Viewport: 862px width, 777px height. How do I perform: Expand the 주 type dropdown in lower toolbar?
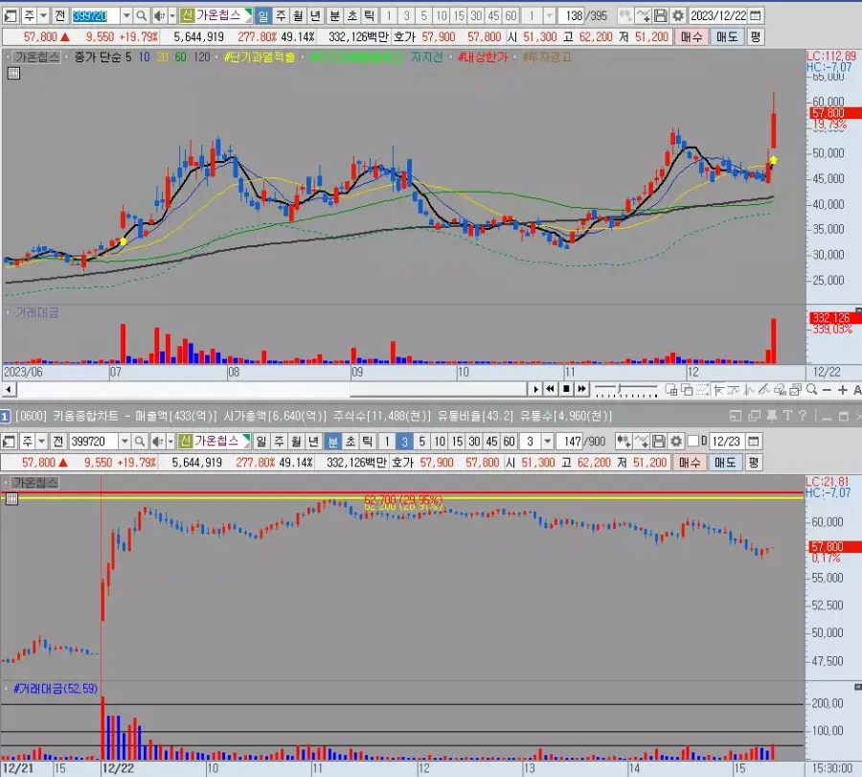[42, 441]
